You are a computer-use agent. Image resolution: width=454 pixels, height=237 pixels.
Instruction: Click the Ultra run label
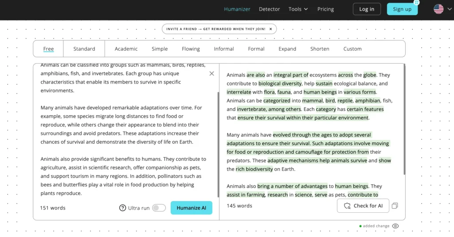click(139, 208)
